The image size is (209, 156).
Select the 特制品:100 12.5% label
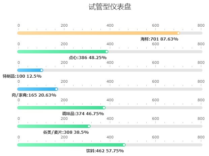(x=22, y=76)
